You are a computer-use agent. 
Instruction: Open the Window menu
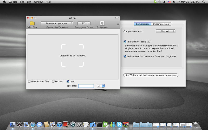click(x=38, y=2)
